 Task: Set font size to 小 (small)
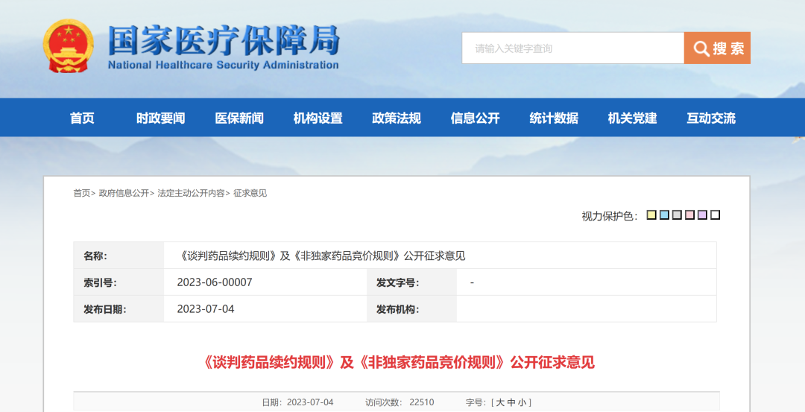pyautogui.click(x=523, y=402)
